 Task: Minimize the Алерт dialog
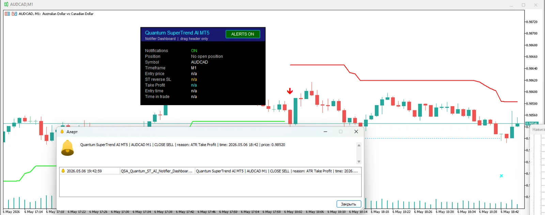coord(325,132)
